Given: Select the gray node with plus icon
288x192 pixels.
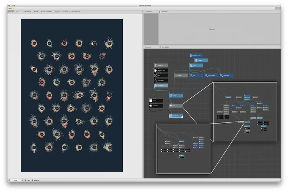Looking at the screenshot, I should tap(176, 105).
